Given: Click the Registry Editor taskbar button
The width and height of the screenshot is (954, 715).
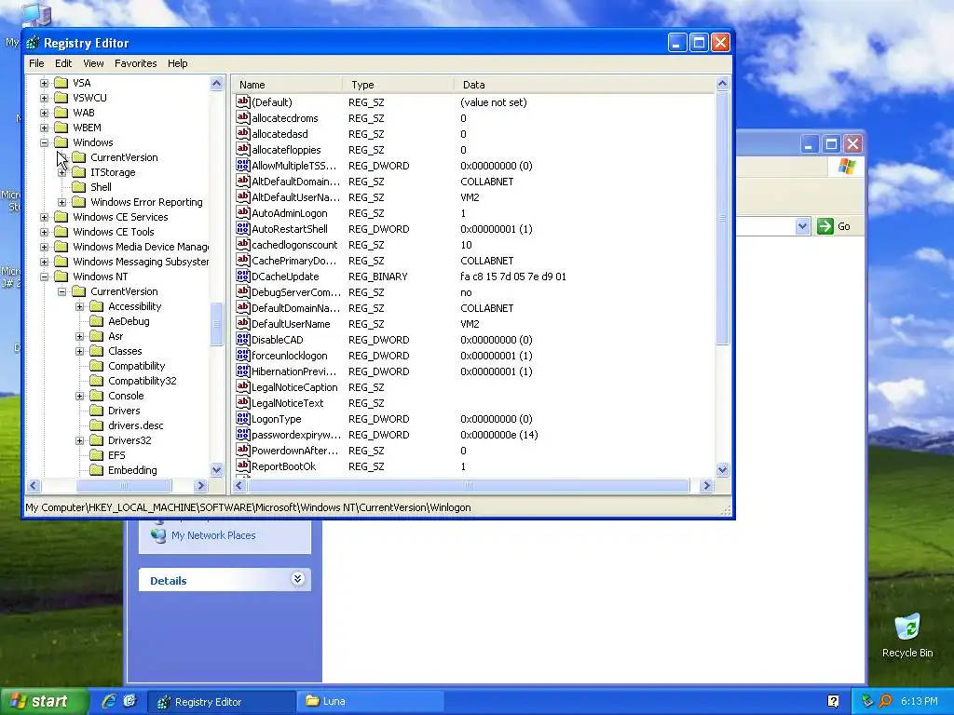Looking at the screenshot, I should (x=222, y=701).
